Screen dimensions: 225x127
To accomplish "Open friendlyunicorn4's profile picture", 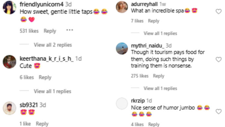I will coord(10,7).
